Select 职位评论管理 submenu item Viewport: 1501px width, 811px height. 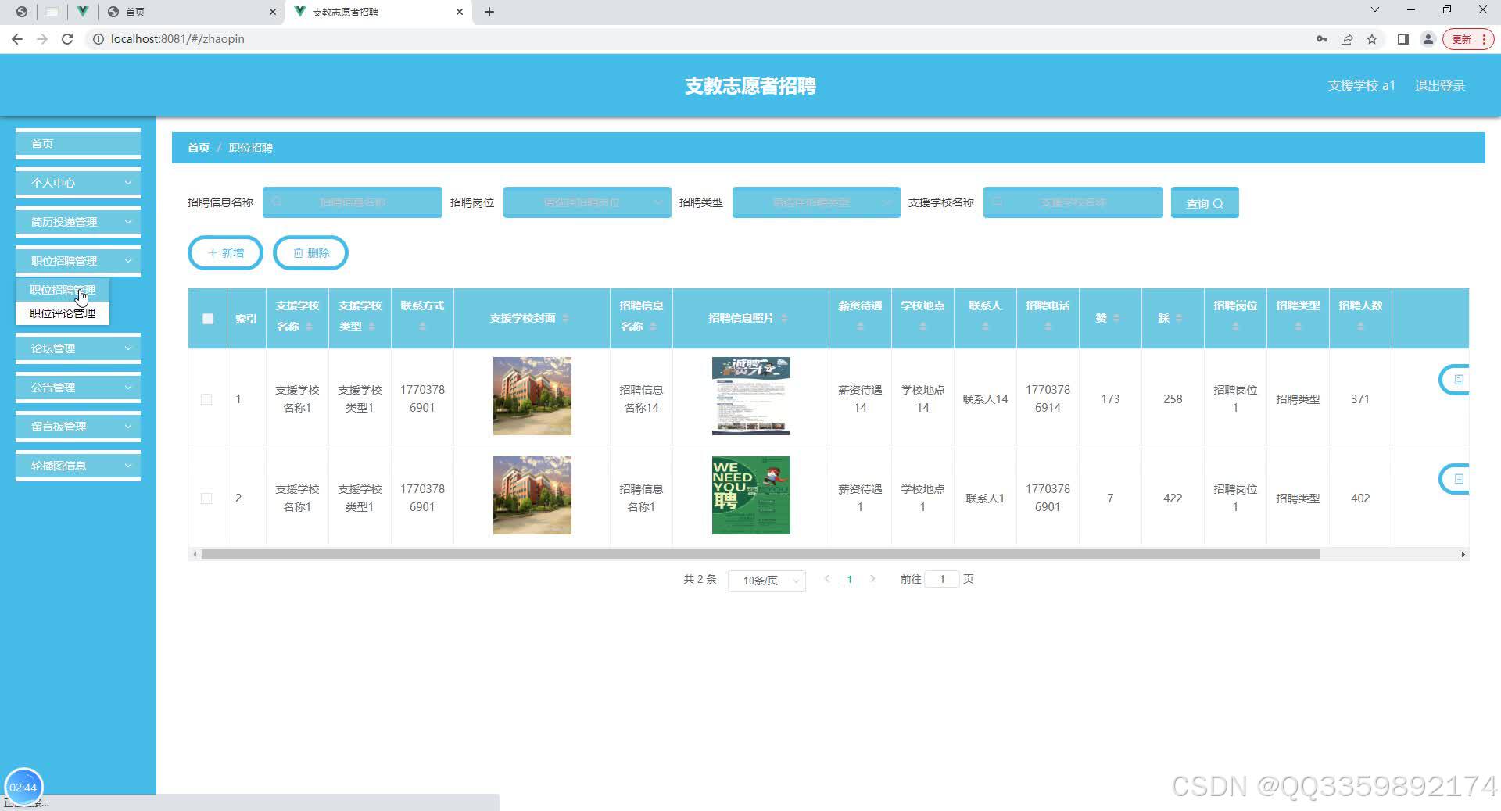point(63,313)
